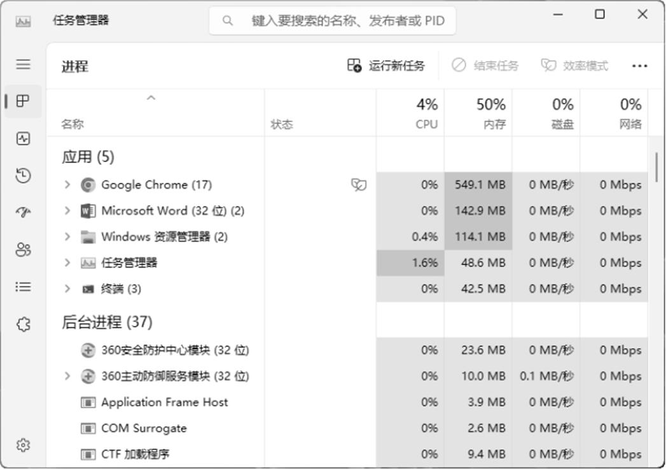Image resolution: width=666 pixels, height=469 pixels.
Task: Expand the Windows 资源管理器 process group
Action: click(67, 237)
